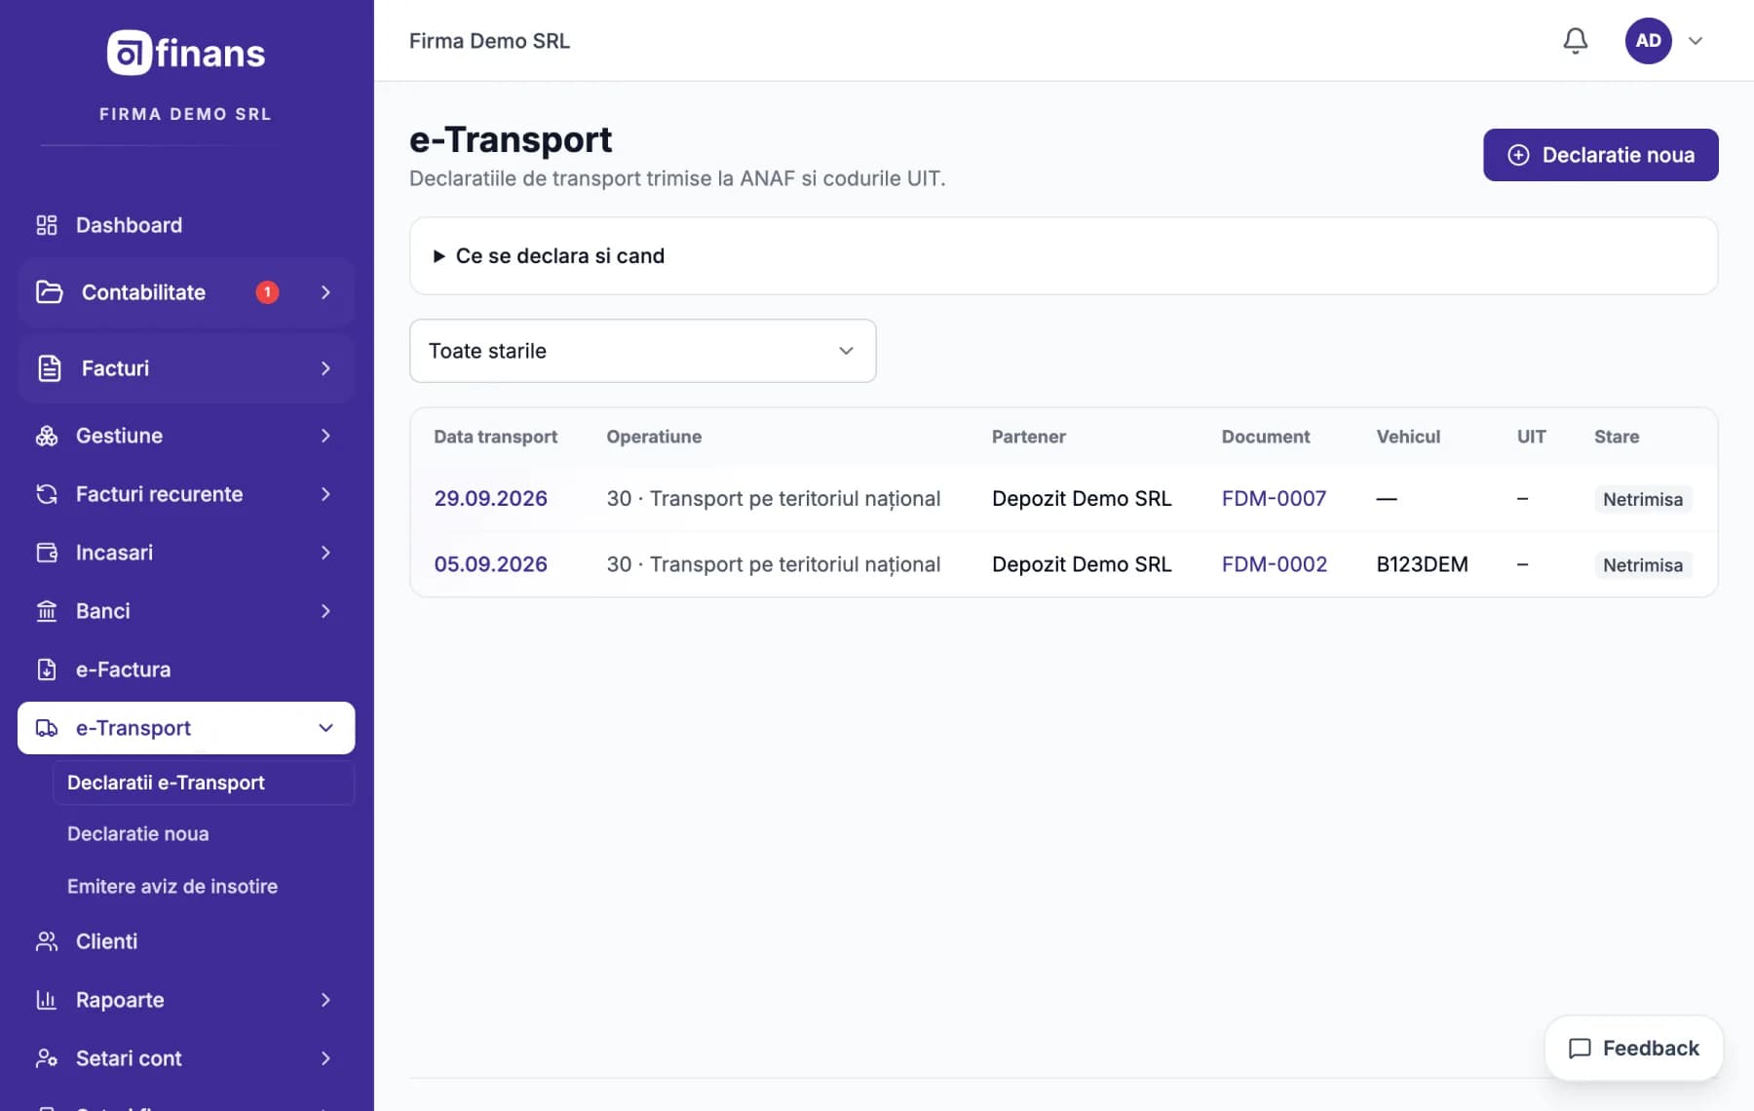Click the Contabilitate folder icon

tap(49, 292)
